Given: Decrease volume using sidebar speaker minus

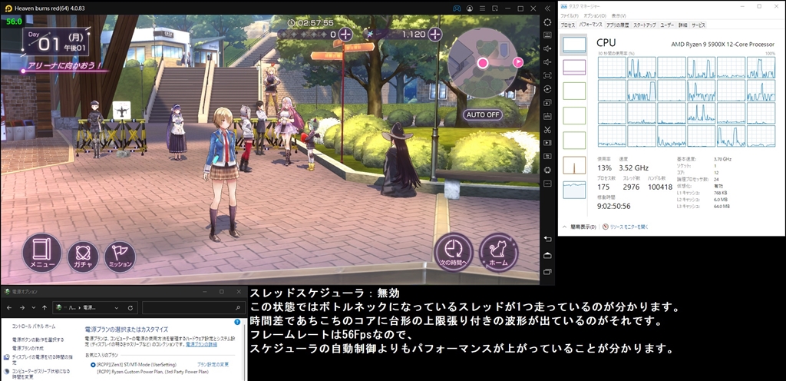Looking at the screenshot, I should 547,63.
